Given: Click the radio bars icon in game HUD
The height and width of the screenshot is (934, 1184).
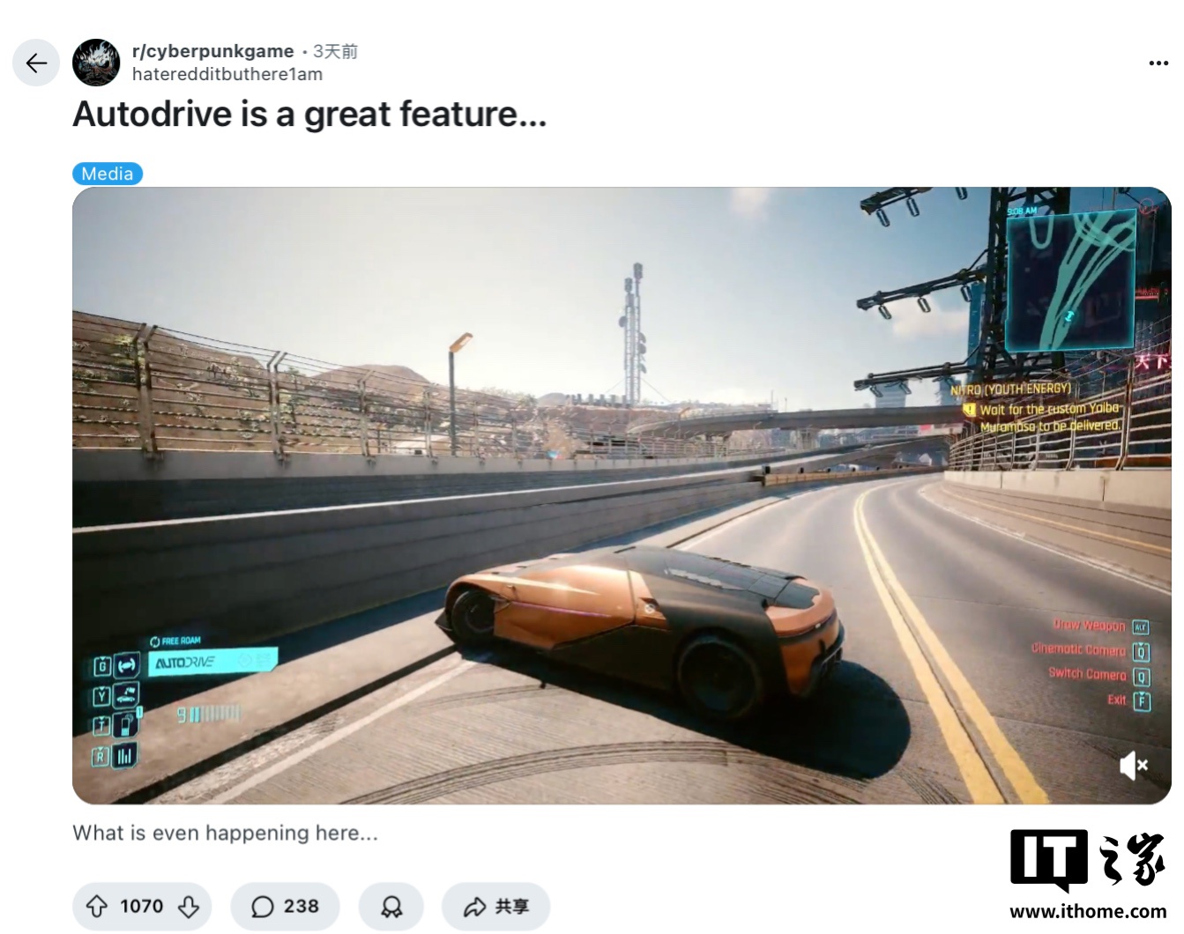Looking at the screenshot, I should point(125,755).
